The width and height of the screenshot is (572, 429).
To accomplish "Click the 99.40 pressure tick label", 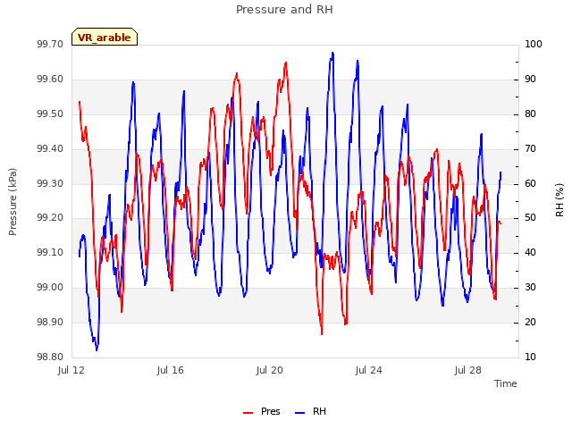I will (x=50, y=149).
